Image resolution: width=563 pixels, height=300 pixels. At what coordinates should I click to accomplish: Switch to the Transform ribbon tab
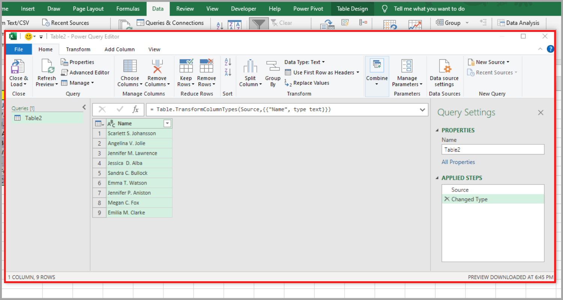click(78, 49)
